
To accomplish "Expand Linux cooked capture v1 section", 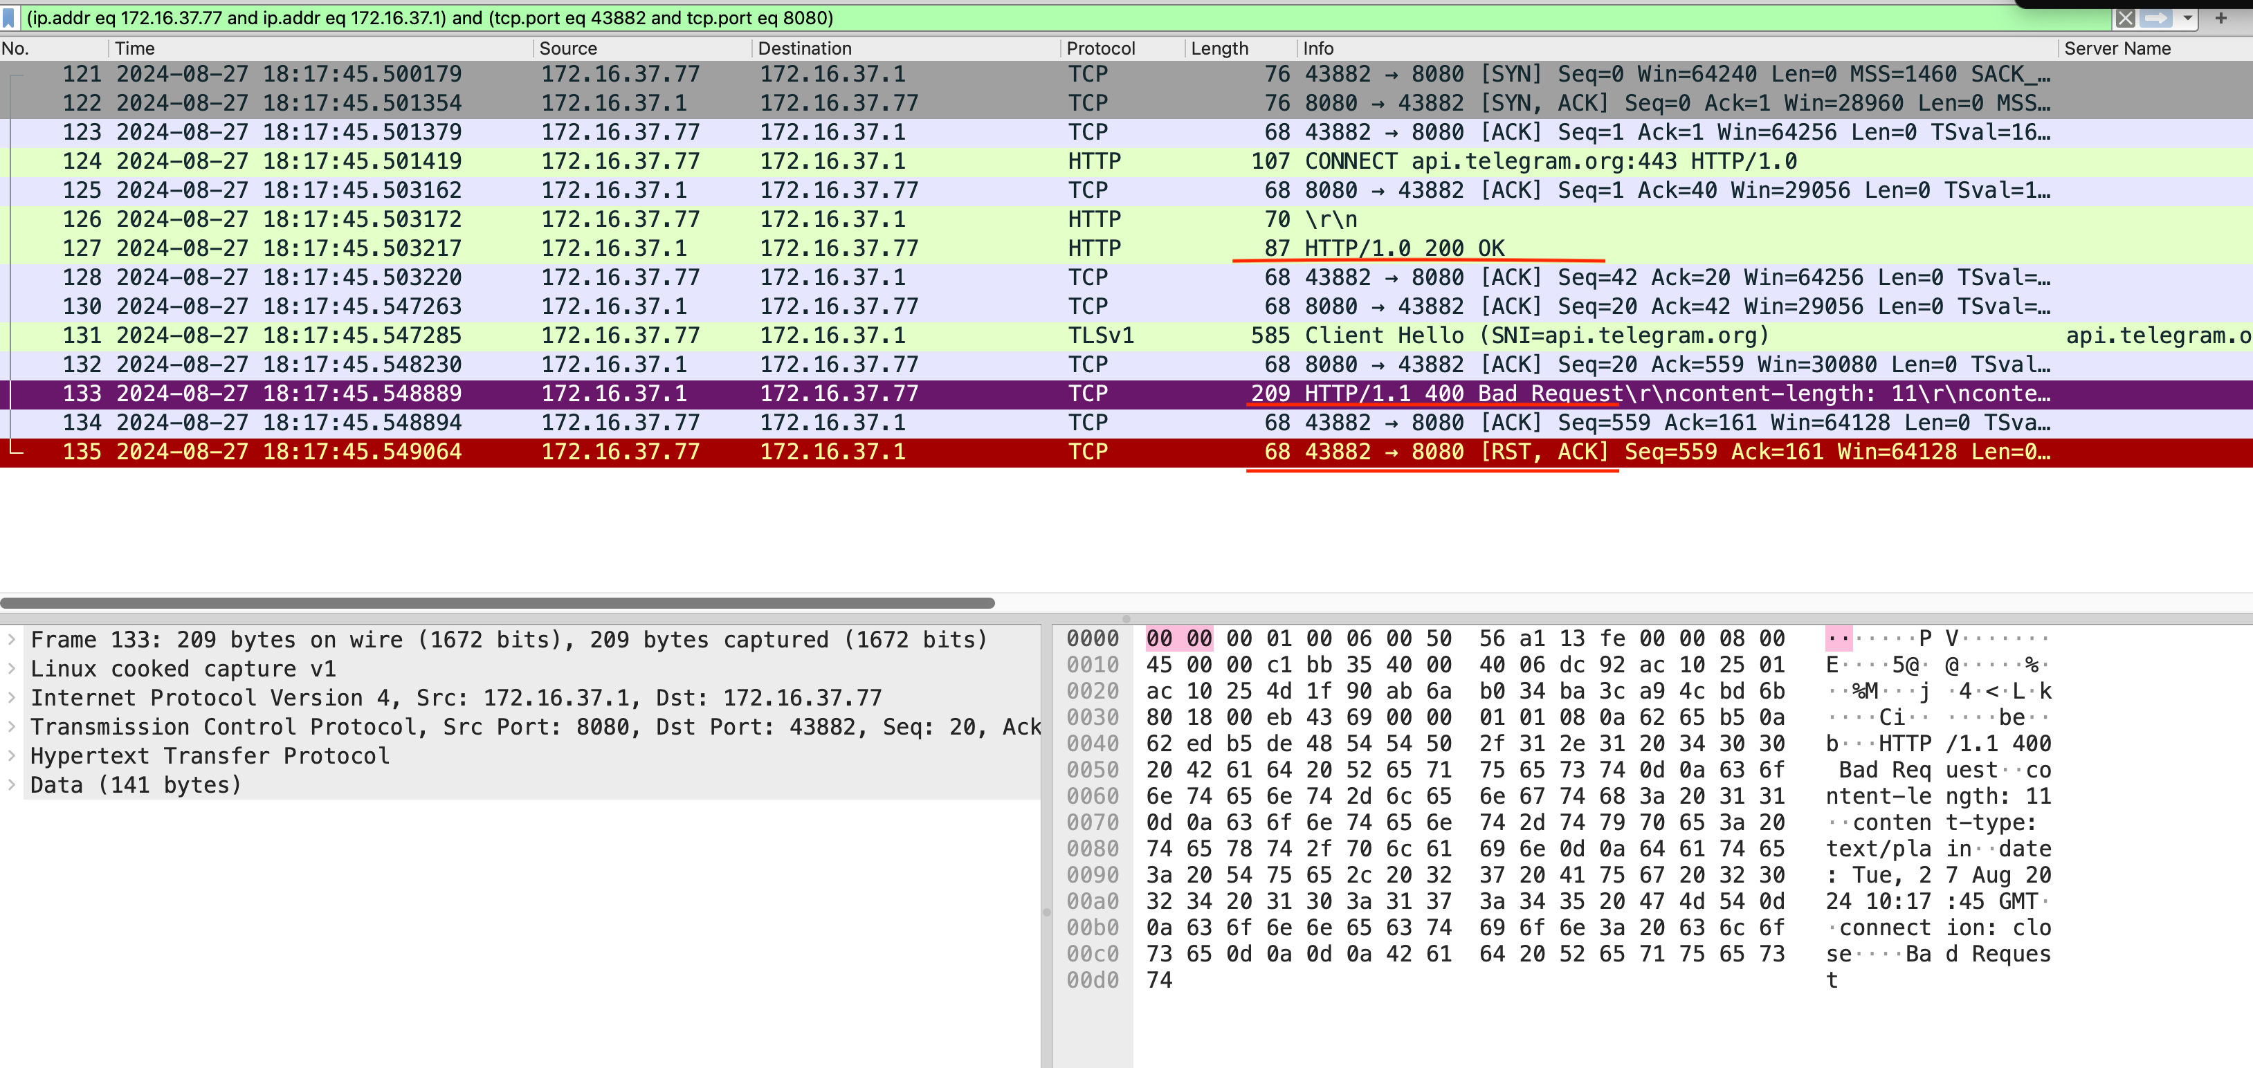I will pyautogui.click(x=11, y=669).
